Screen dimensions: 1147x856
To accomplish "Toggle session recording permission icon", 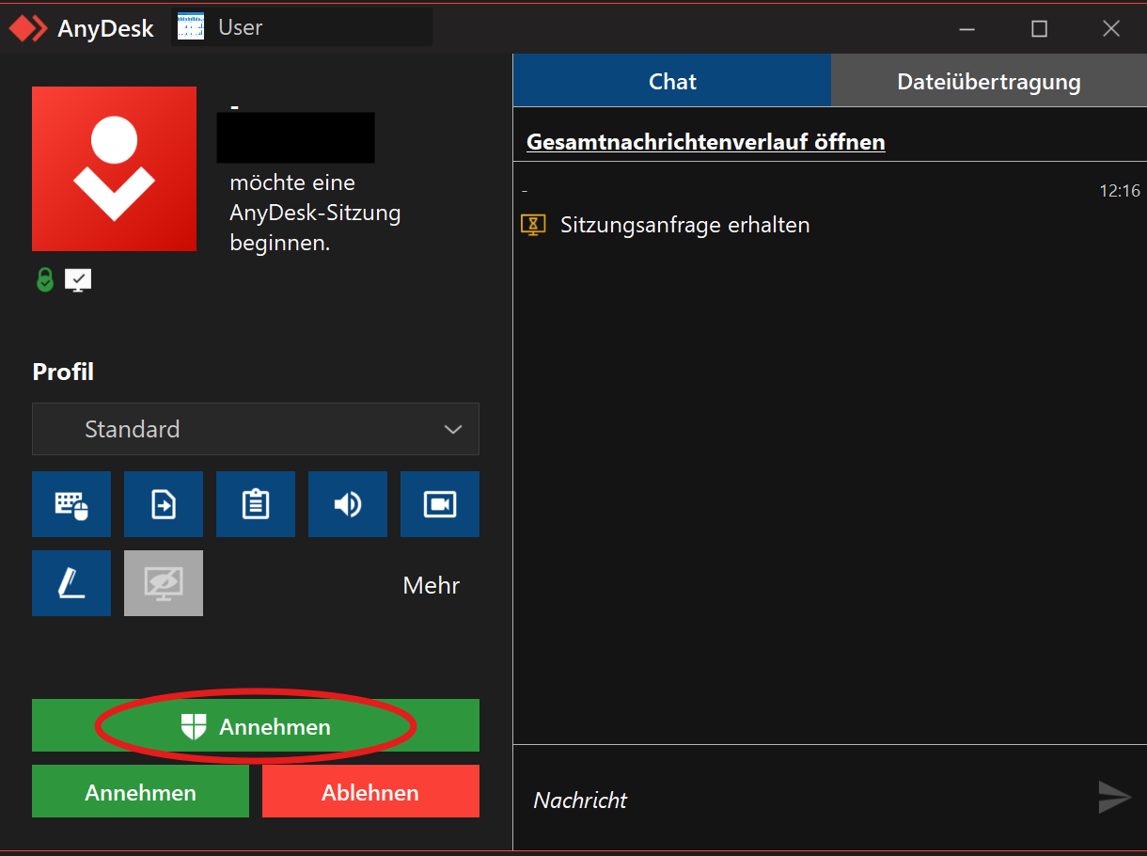I will (440, 504).
